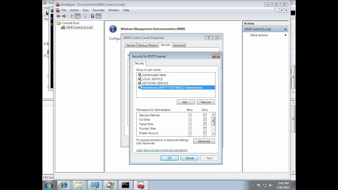Switch to Command Prompt taskbar icon

point(125,185)
